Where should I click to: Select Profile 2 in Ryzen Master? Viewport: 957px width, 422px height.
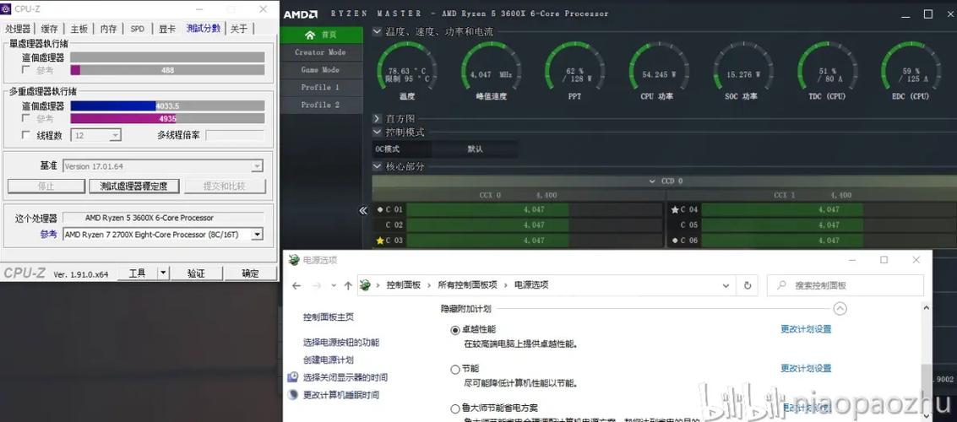(320, 105)
